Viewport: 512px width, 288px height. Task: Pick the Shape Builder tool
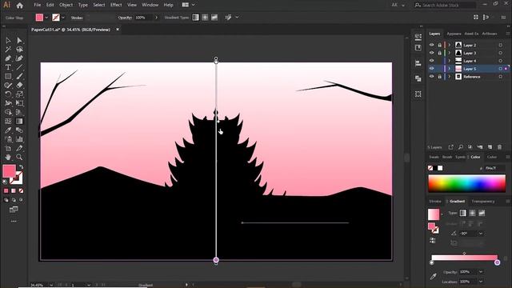pyautogui.click(x=8, y=112)
